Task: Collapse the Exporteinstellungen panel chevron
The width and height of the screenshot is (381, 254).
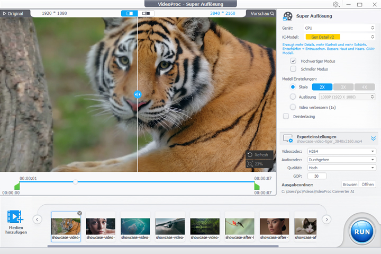Action: coord(373,138)
